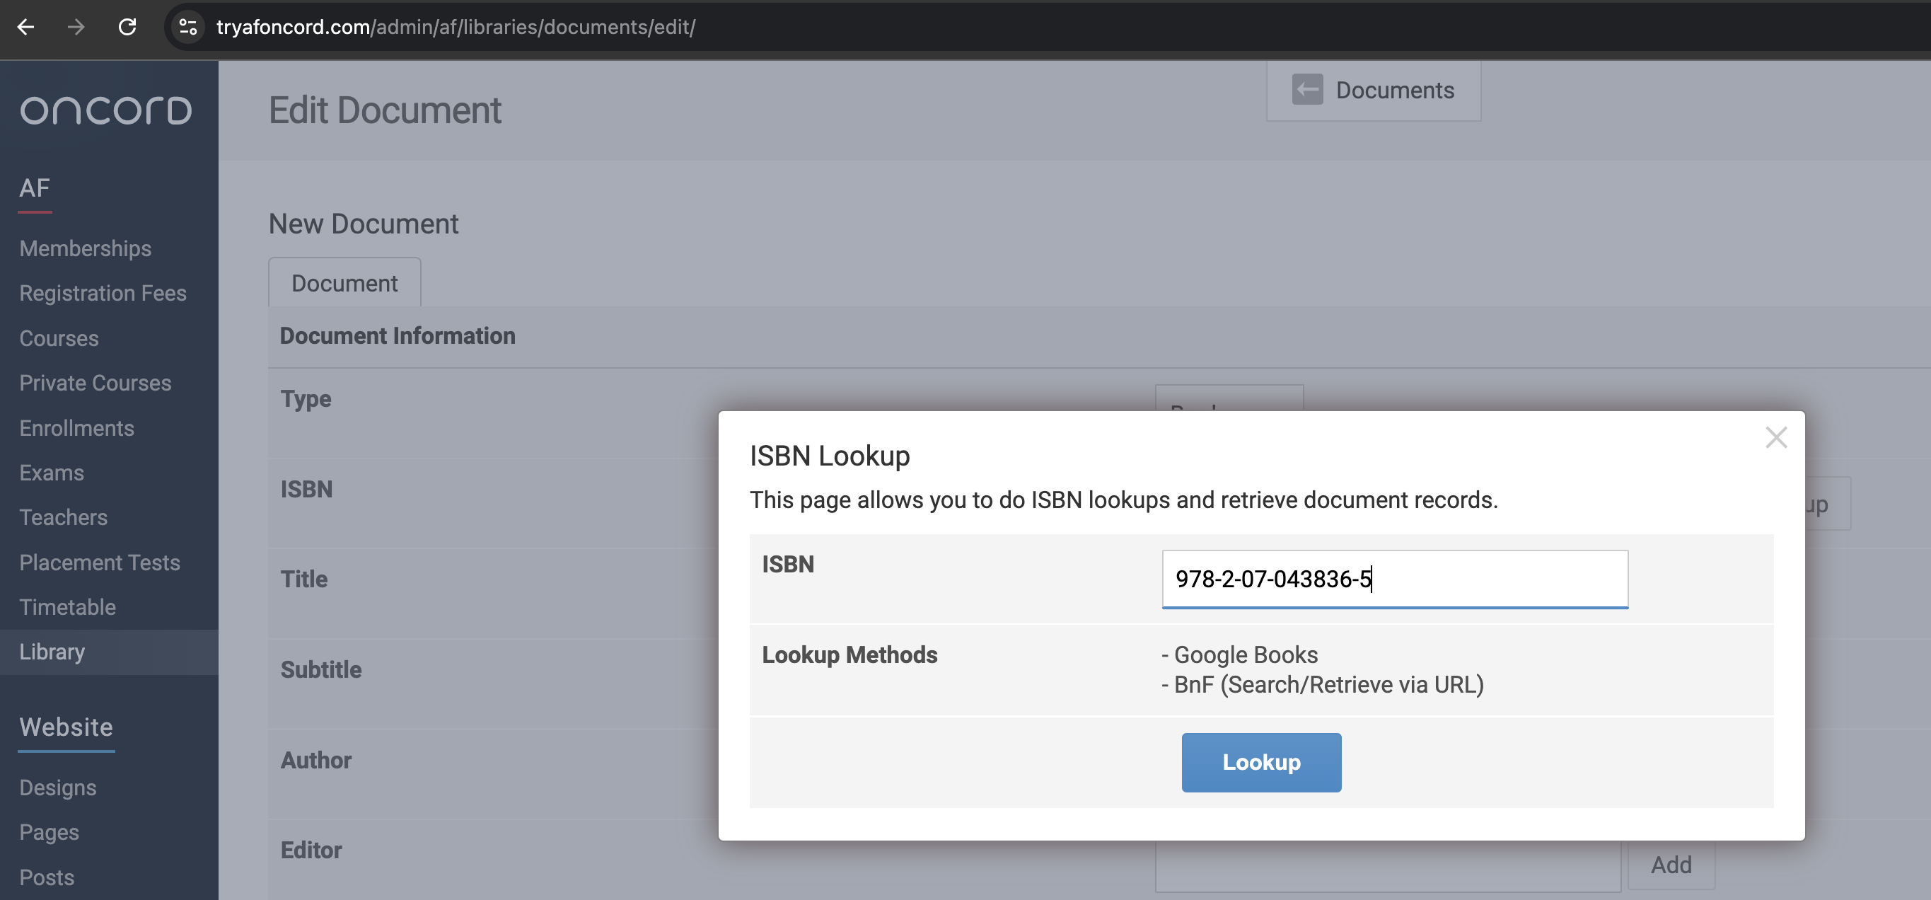The height and width of the screenshot is (900, 1931).
Task: Click the AF sidebar section heading
Action: 35,187
